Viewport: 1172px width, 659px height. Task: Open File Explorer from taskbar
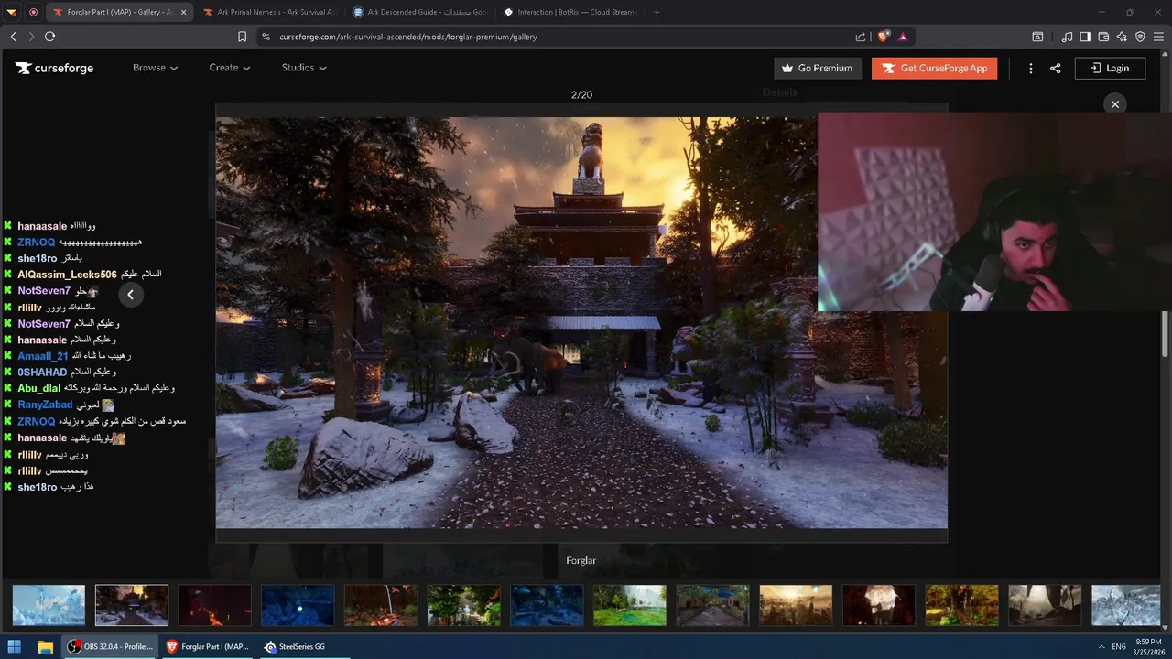pyautogui.click(x=45, y=646)
